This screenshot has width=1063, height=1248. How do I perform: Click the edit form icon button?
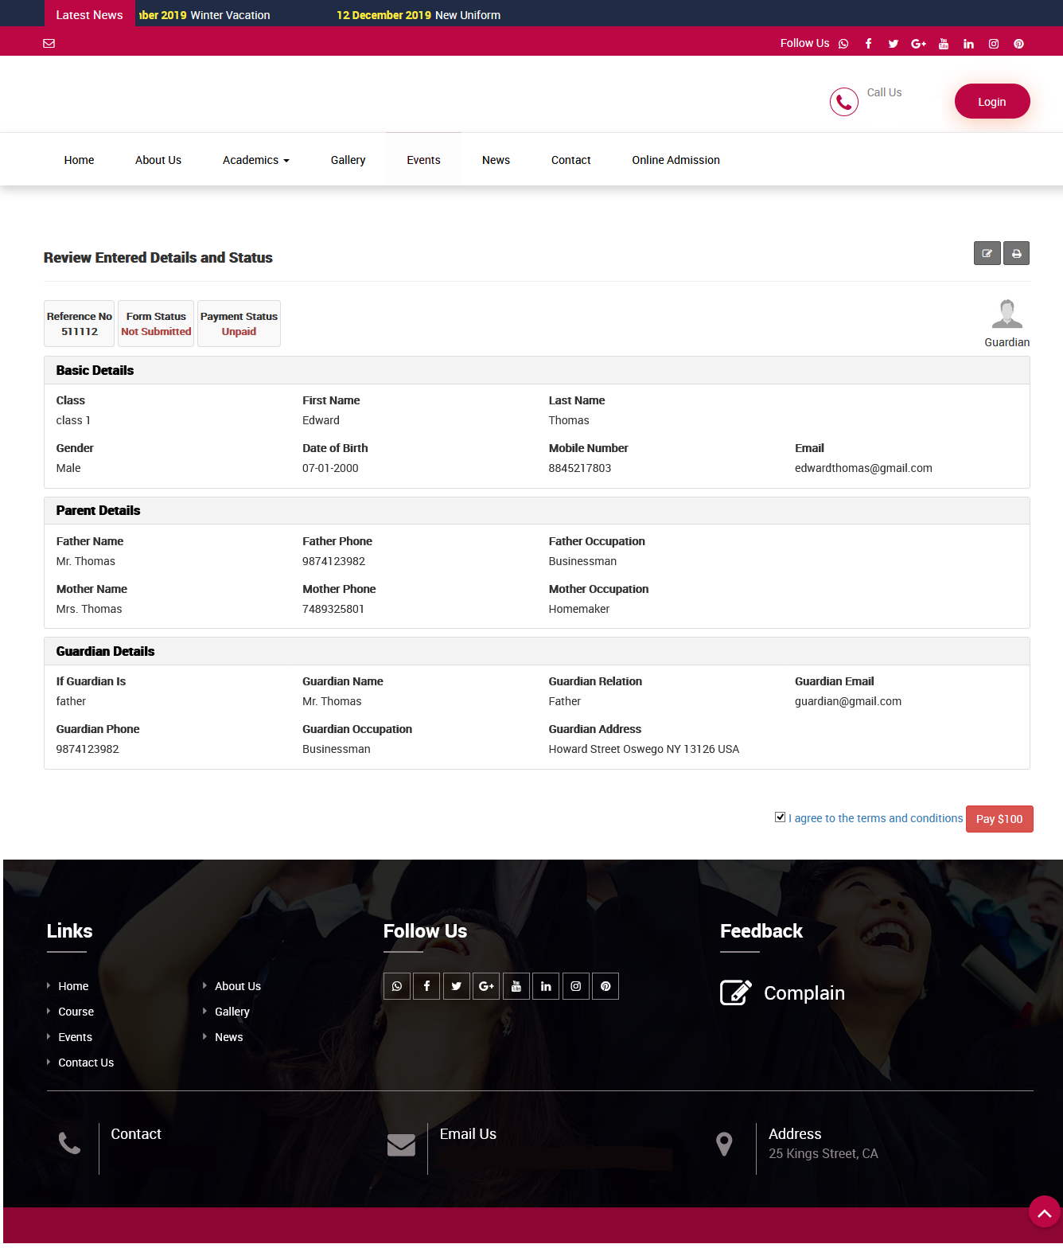987,253
